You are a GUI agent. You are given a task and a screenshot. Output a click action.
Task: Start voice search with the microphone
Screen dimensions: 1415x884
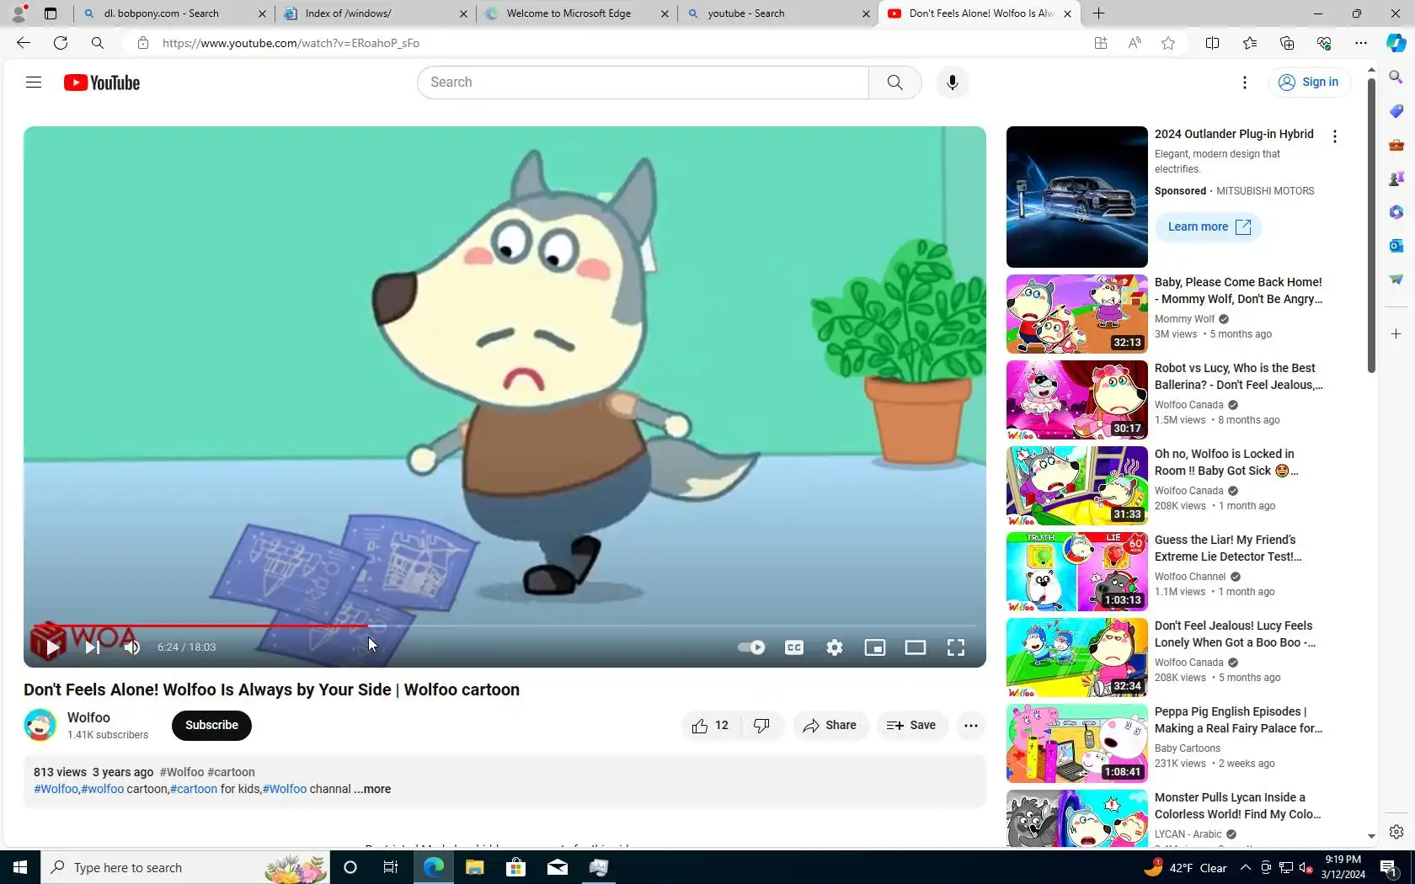click(x=953, y=83)
